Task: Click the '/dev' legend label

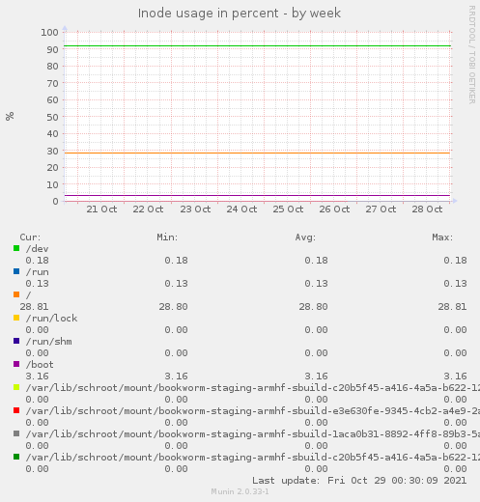Action: point(37,249)
